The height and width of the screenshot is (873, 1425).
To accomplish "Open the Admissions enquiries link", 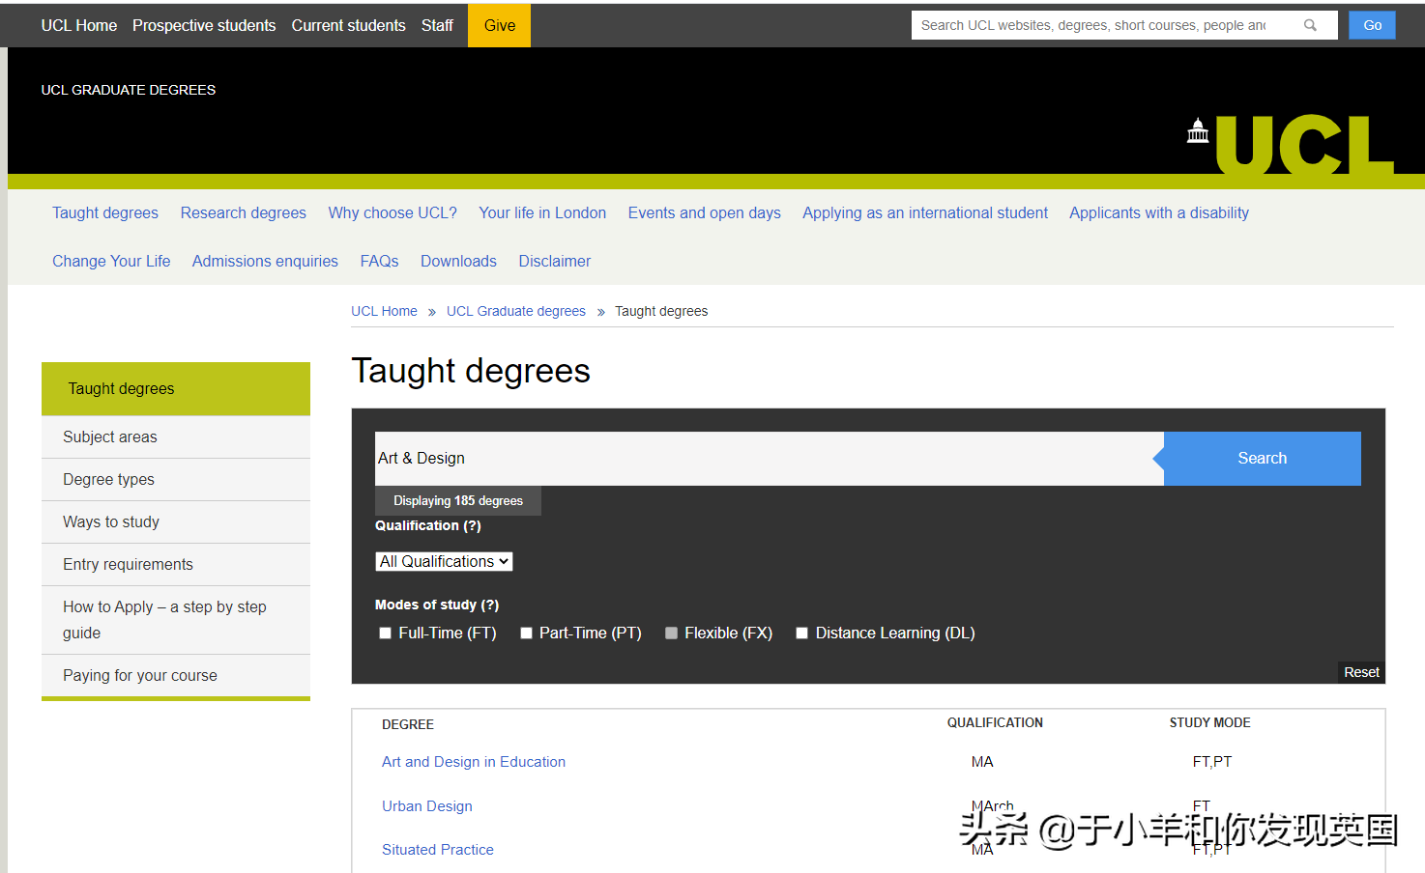I will click(x=265, y=262).
